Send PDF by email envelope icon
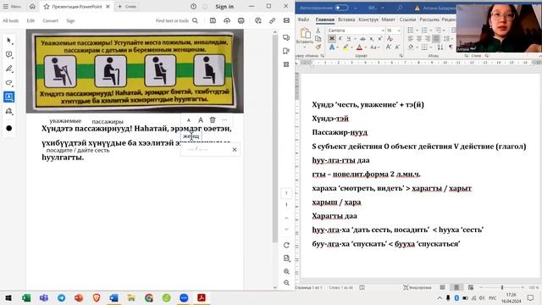This screenshot has height=305, width=542. coord(286,20)
